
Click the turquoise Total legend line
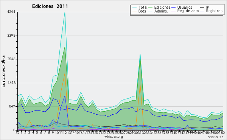pyautogui.click(x=135, y=8)
